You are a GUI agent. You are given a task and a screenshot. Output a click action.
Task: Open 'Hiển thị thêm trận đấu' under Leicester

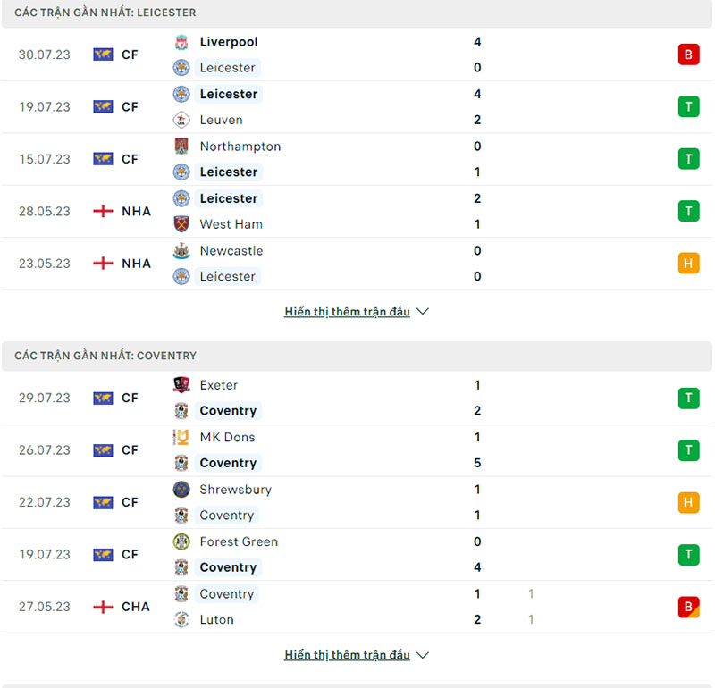(347, 312)
